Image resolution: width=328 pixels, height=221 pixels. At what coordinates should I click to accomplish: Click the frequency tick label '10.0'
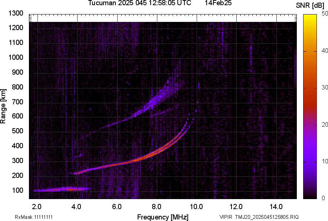[x=196, y=207]
